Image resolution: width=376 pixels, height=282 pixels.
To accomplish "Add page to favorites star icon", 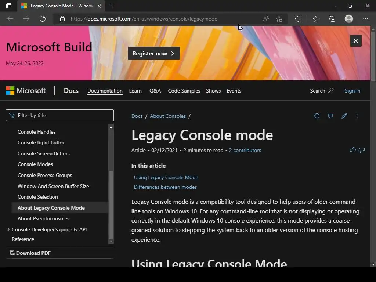I will (x=279, y=19).
